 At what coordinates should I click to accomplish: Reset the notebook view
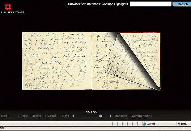click(x=24, y=116)
